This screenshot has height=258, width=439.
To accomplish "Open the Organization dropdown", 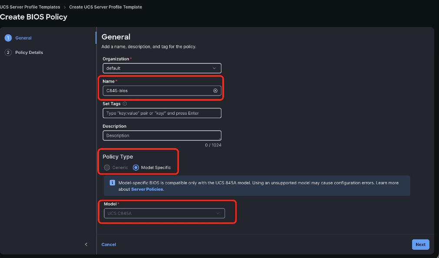I will (162, 68).
